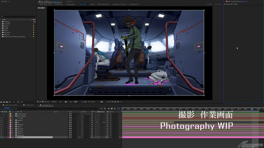The width and height of the screenshot is (264, 148).
Task: Hide the chara_e layer with its eye icon
Action: 1,124
